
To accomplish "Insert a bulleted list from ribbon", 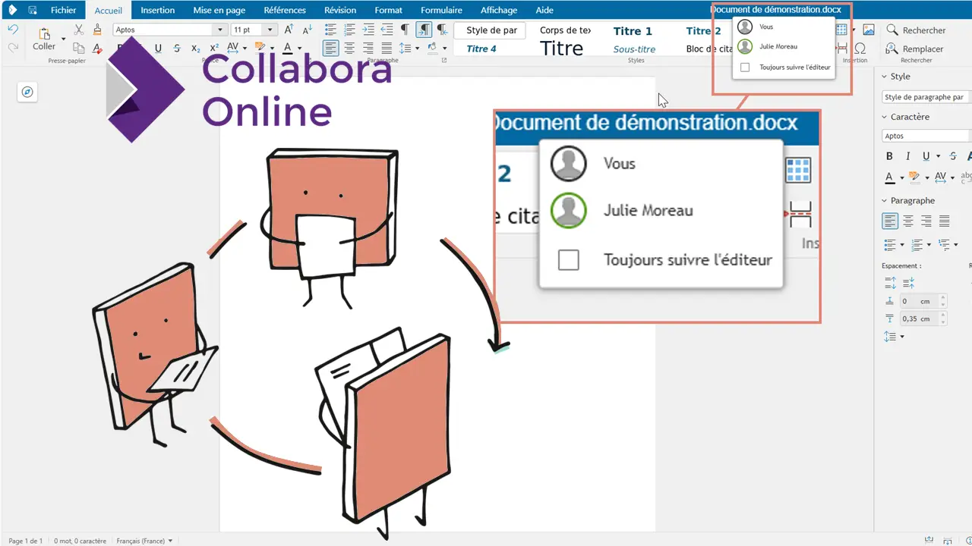I will pyautogui.click(x=331, y=30).
